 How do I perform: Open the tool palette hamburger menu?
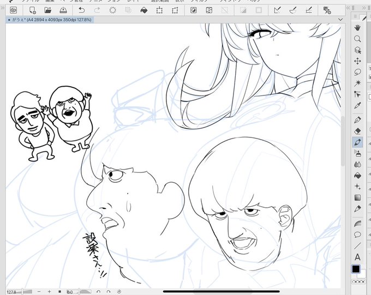click(x=355, y=16)
